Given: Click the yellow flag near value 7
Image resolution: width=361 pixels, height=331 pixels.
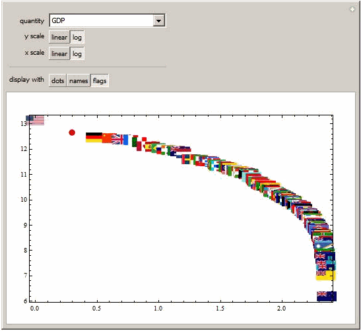Looking at the screenshot, I should [326, 276].
